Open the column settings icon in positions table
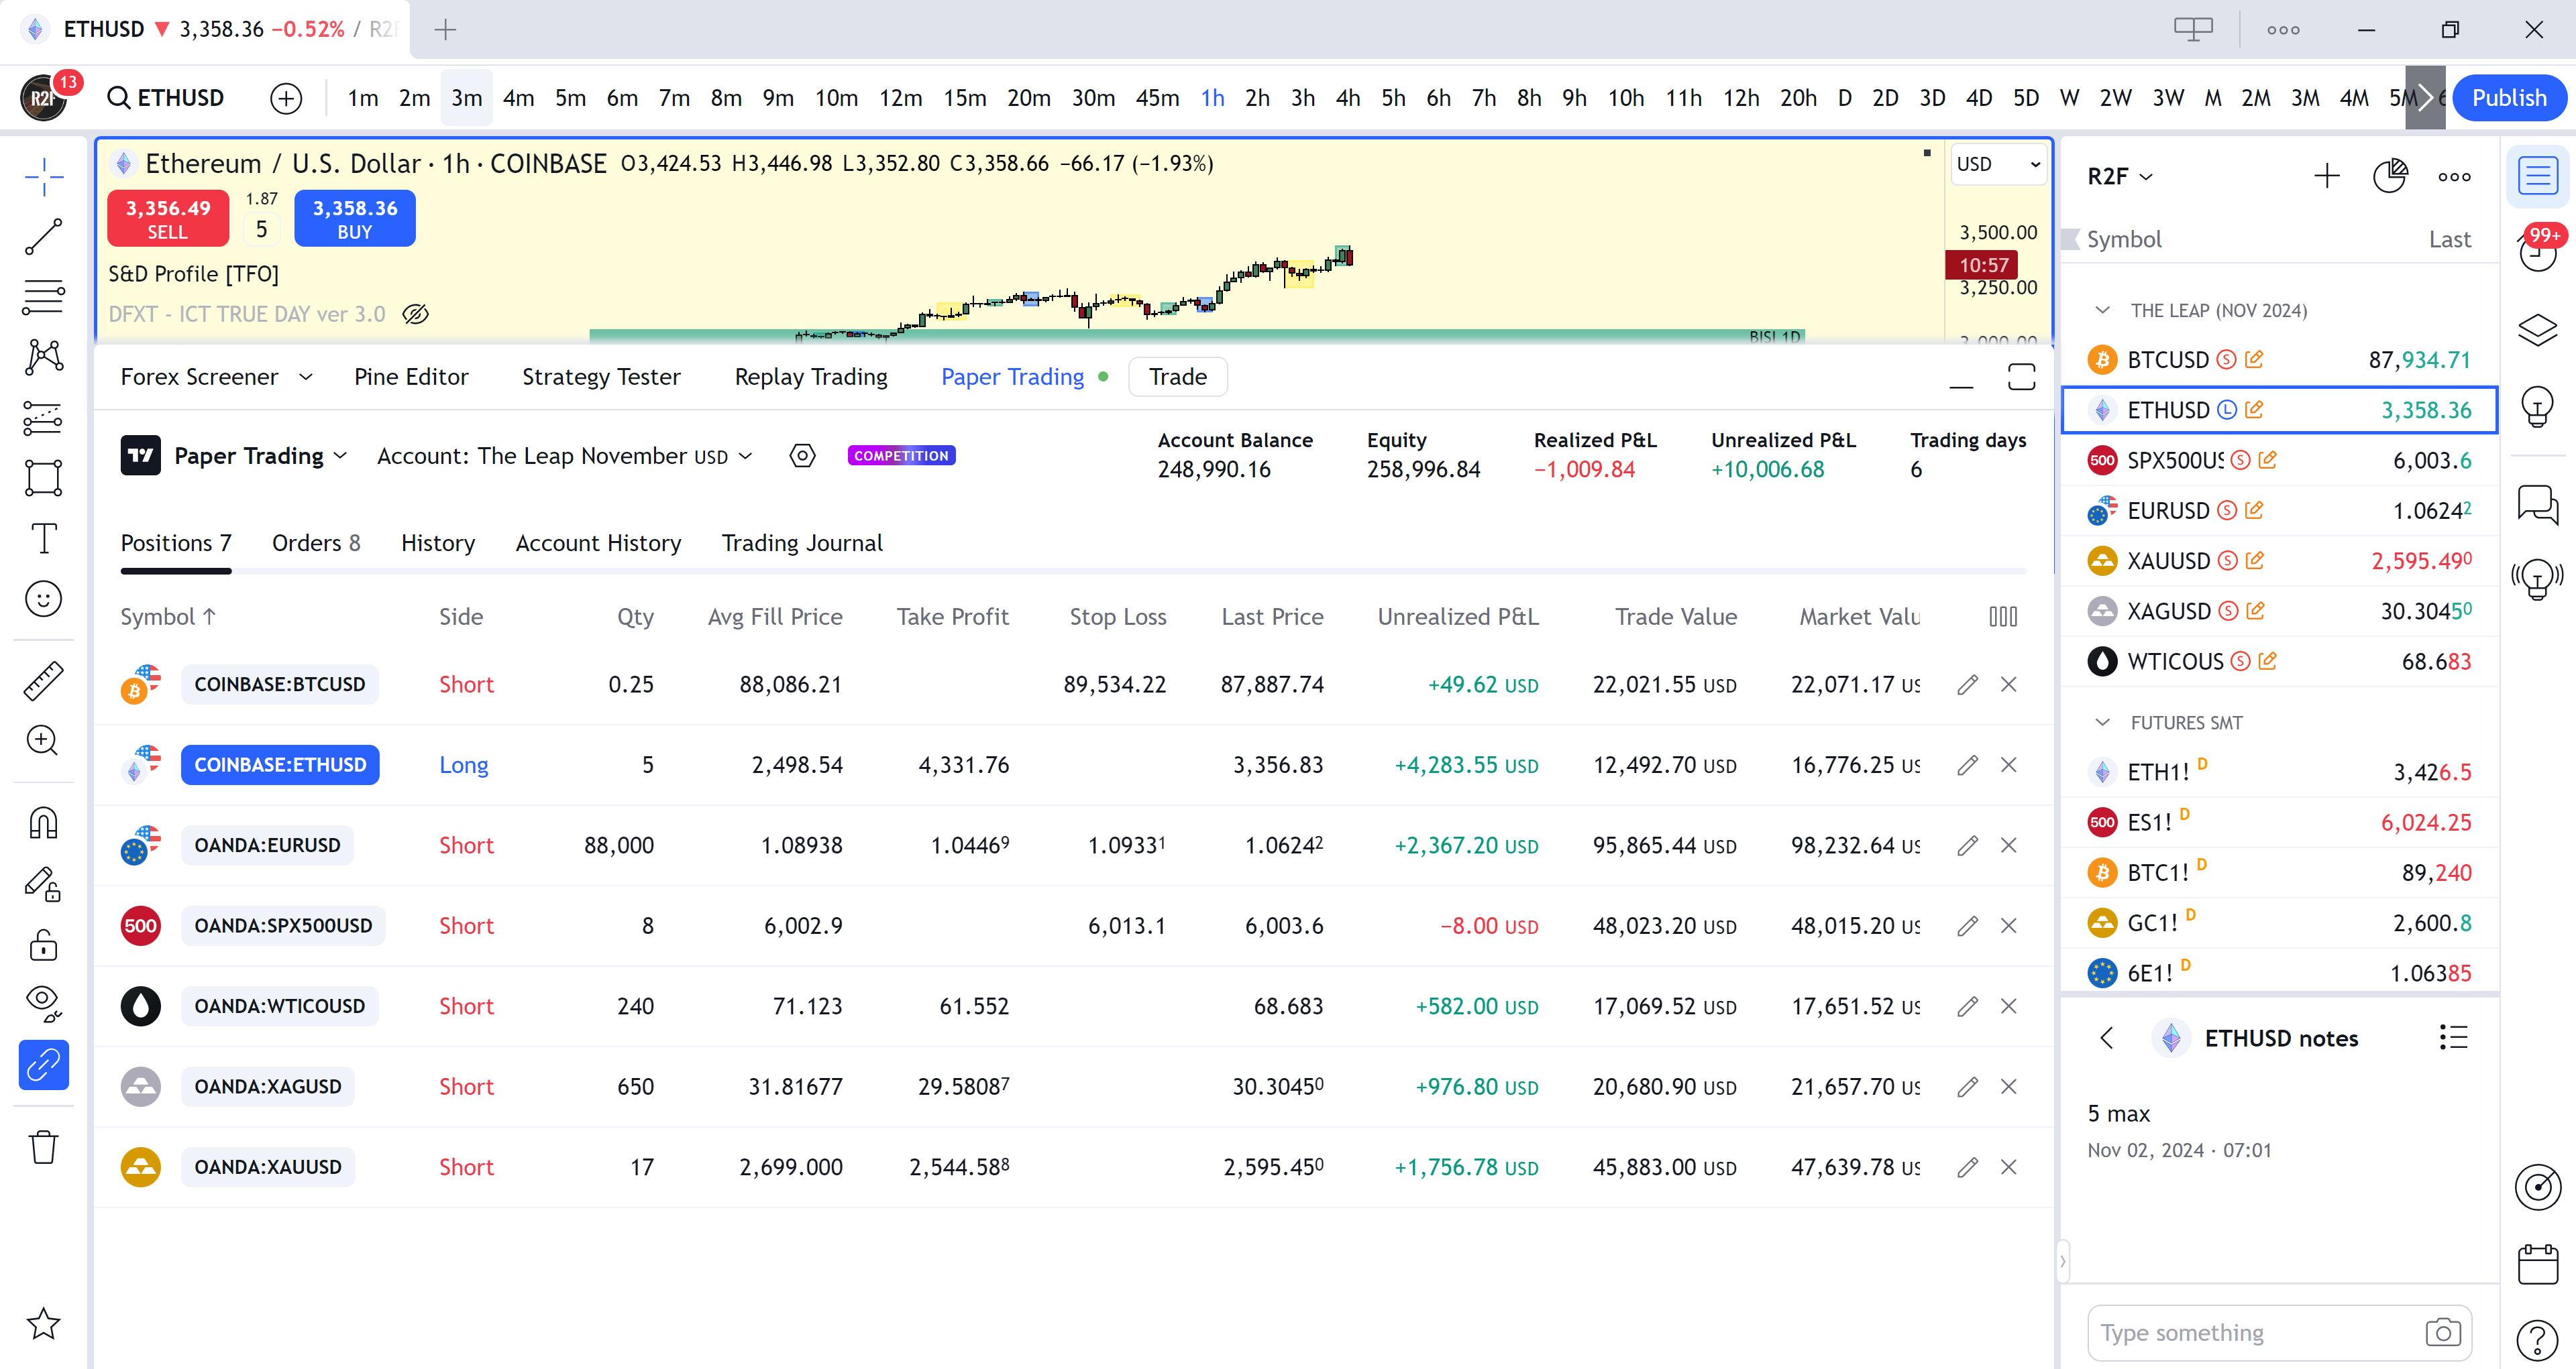Image resolution: width=2576 pixels, height=1369 pixels. 2003,617
